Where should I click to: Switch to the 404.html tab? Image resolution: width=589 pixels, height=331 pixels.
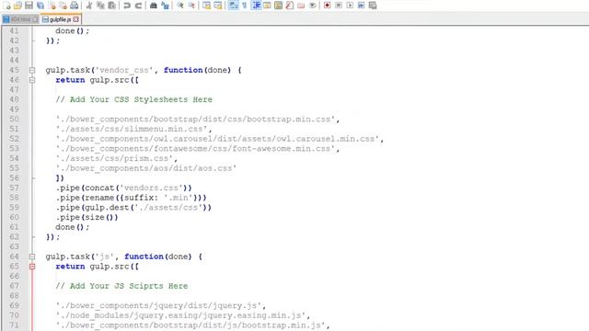[x=20, y=19]
